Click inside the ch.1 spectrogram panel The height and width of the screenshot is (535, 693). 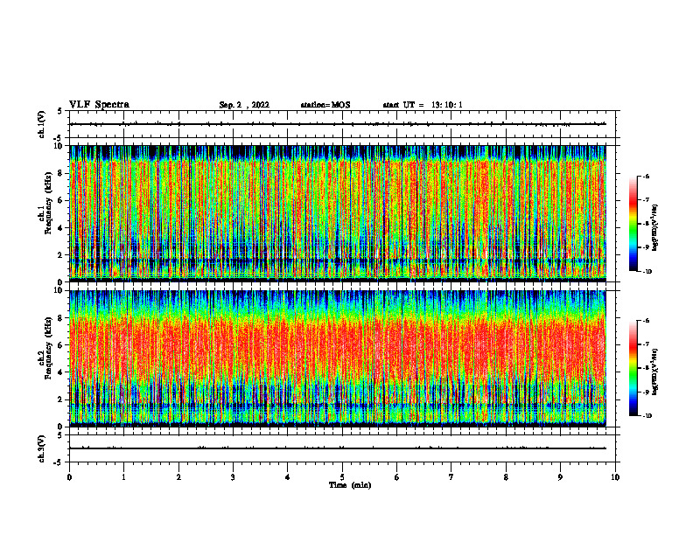tap(338, 213)
